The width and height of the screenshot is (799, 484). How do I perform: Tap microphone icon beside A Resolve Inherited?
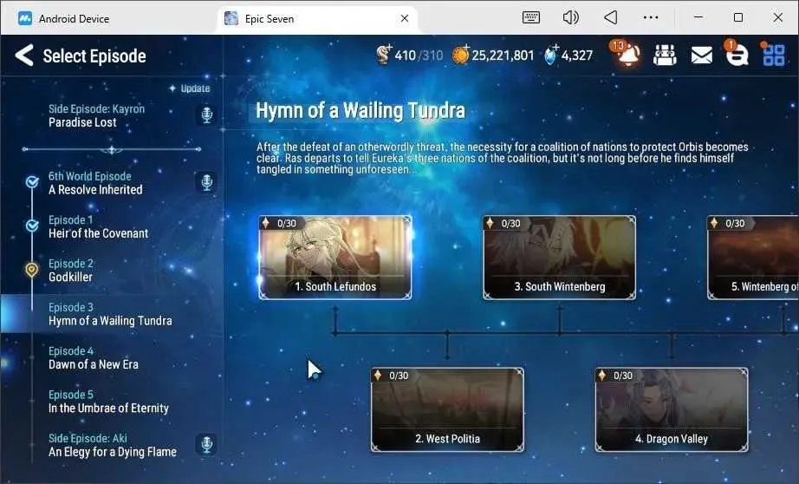click(x=206, y=182)
